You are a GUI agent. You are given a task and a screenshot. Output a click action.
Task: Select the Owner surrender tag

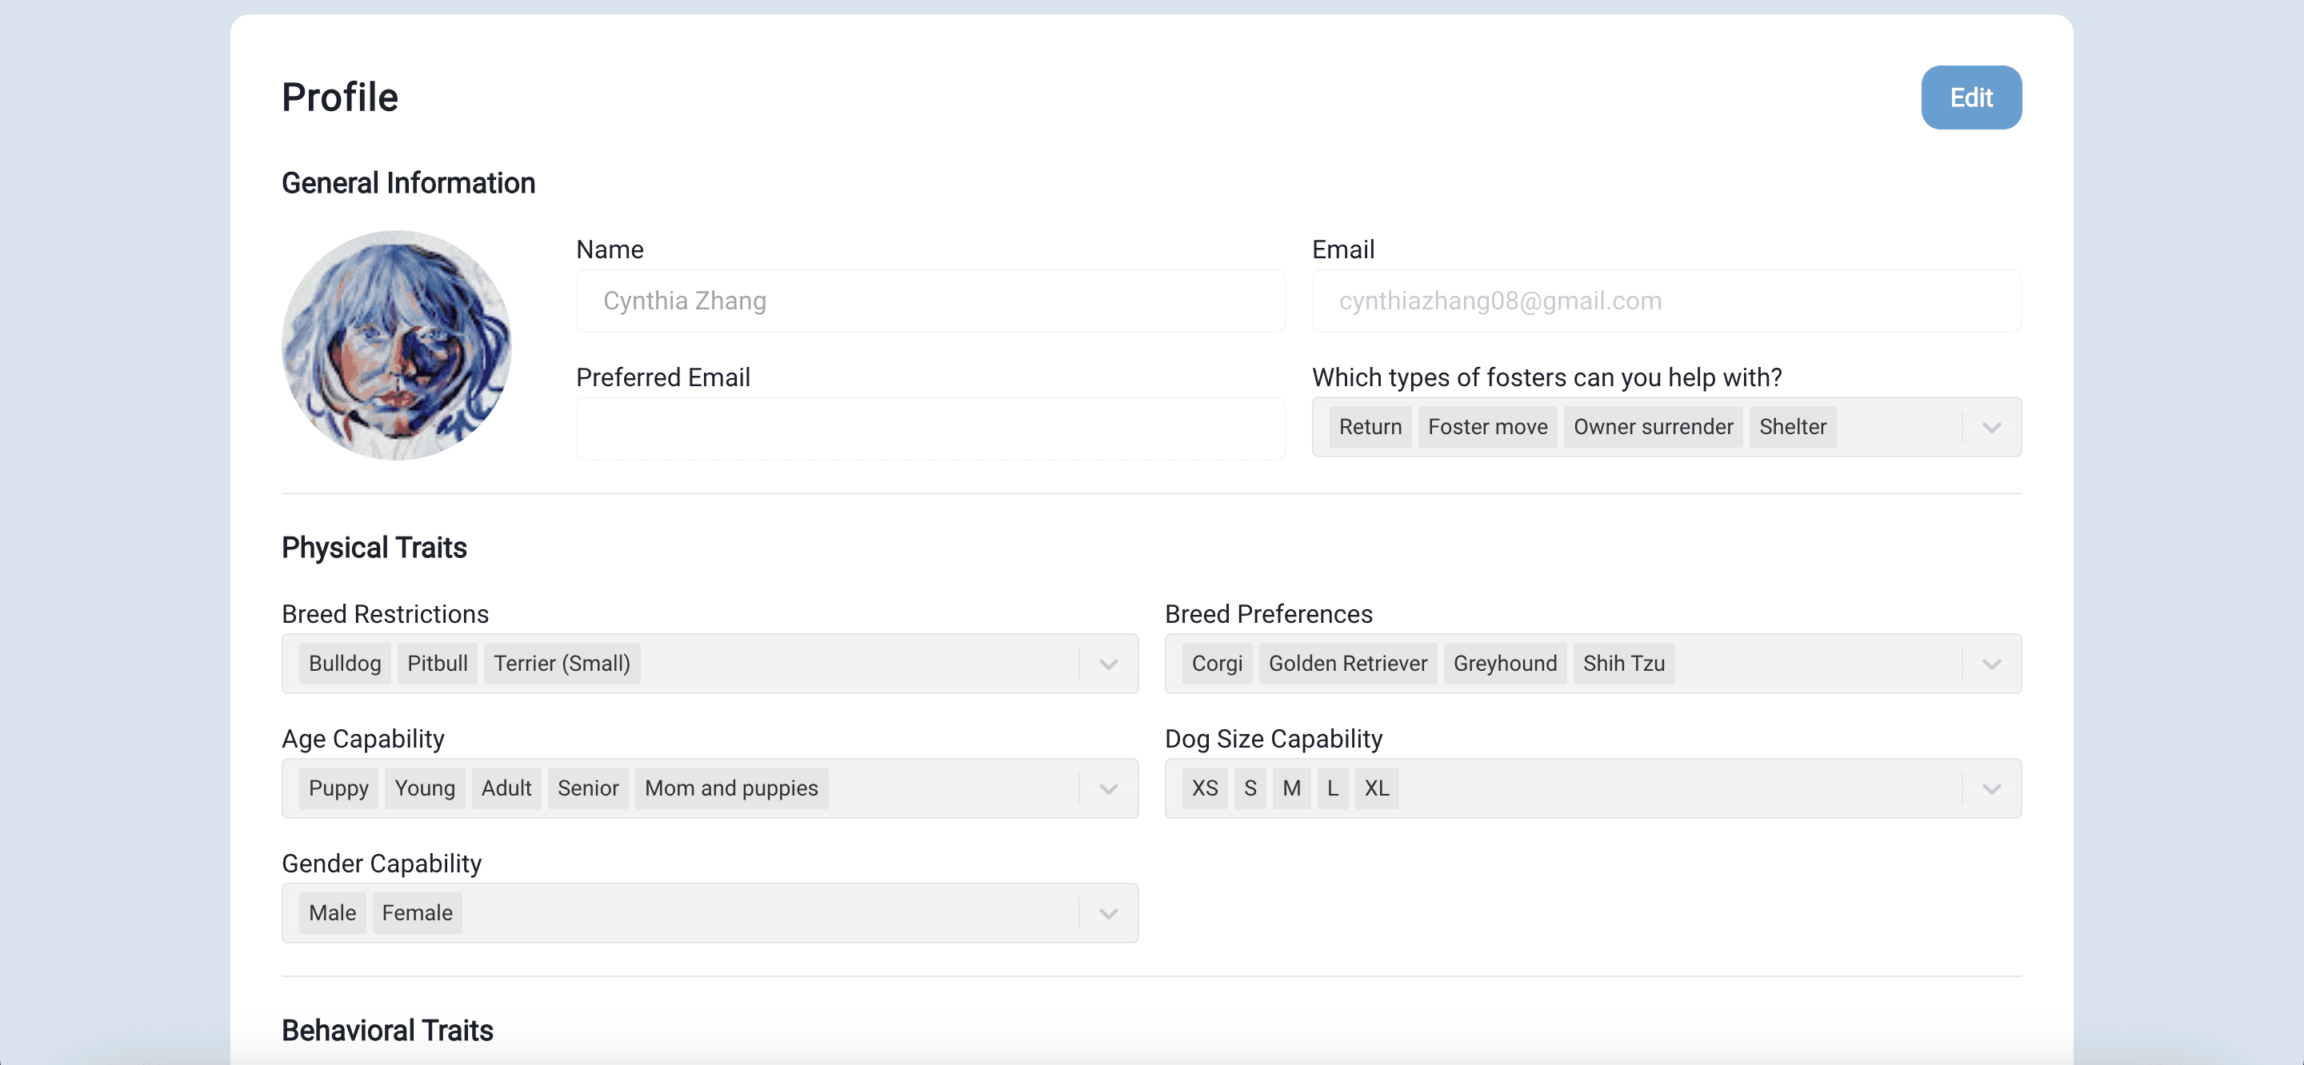click(x=1653, y=426)
